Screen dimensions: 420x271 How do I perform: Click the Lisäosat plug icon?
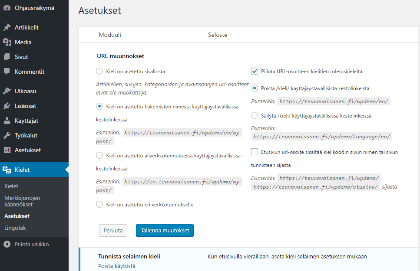coord(7,106)
